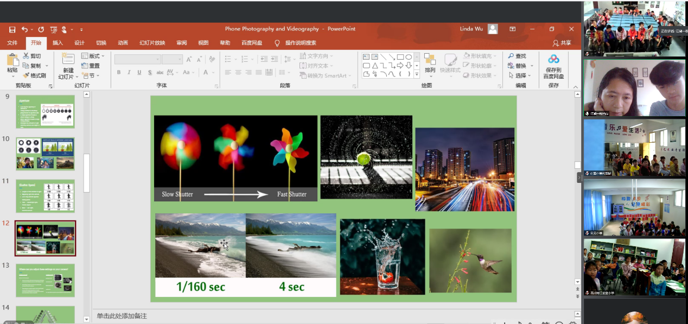688x324 pixels.
Task: Toggle justified text alignment
Action: (x=259, y=73)
